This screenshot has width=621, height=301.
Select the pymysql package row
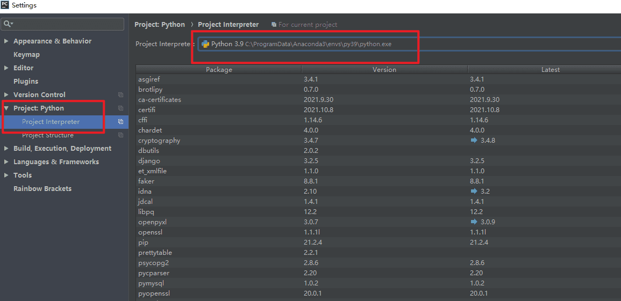pos(378,283)
